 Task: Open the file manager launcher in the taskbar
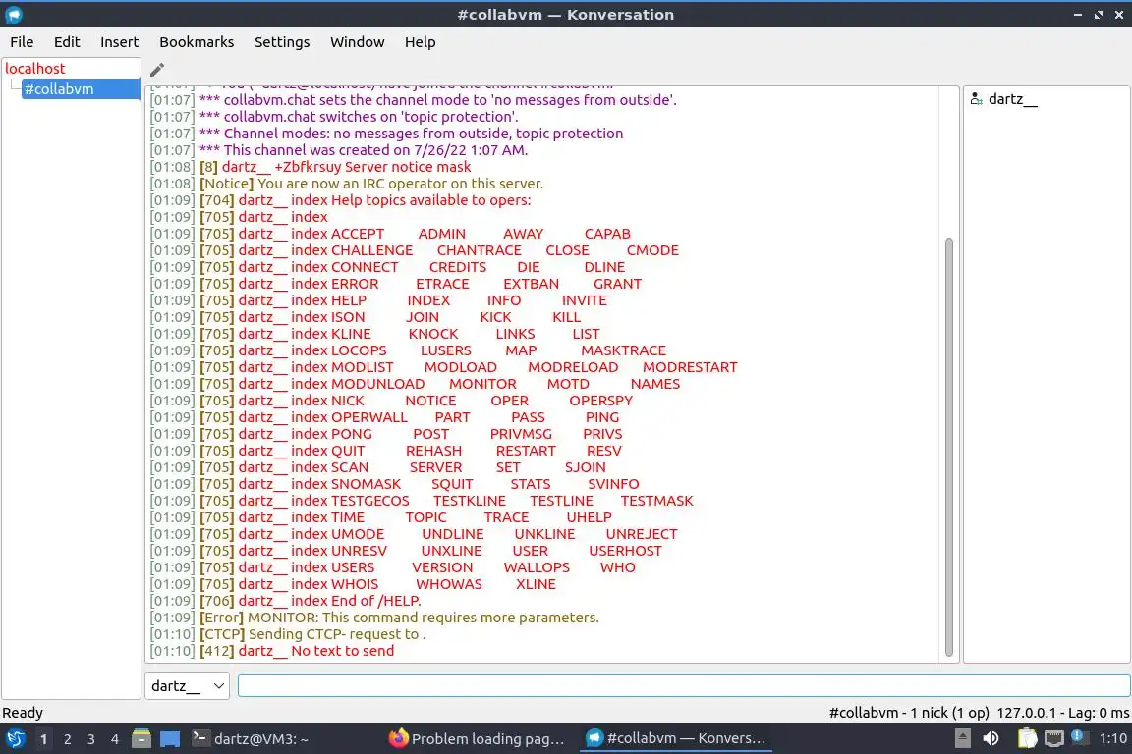pos(141,739)
